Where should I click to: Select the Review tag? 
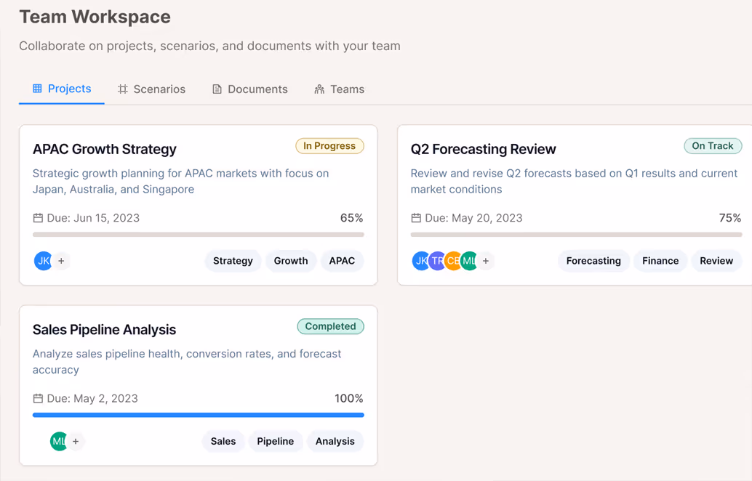716,261
